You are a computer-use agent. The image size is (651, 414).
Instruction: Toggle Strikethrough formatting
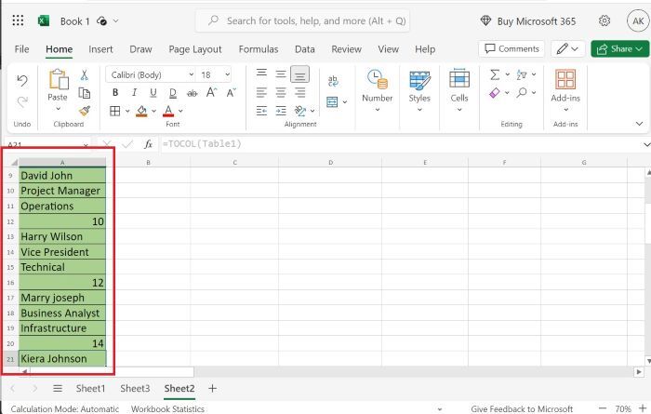tap(192, 93)
